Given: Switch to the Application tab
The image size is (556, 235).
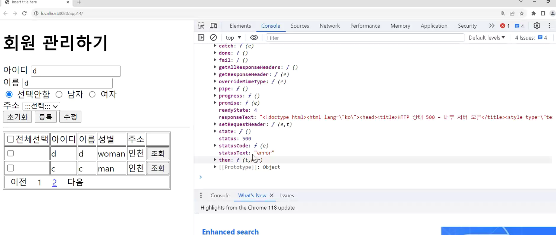Looking at the screenshot, I should tap(434, 26).
